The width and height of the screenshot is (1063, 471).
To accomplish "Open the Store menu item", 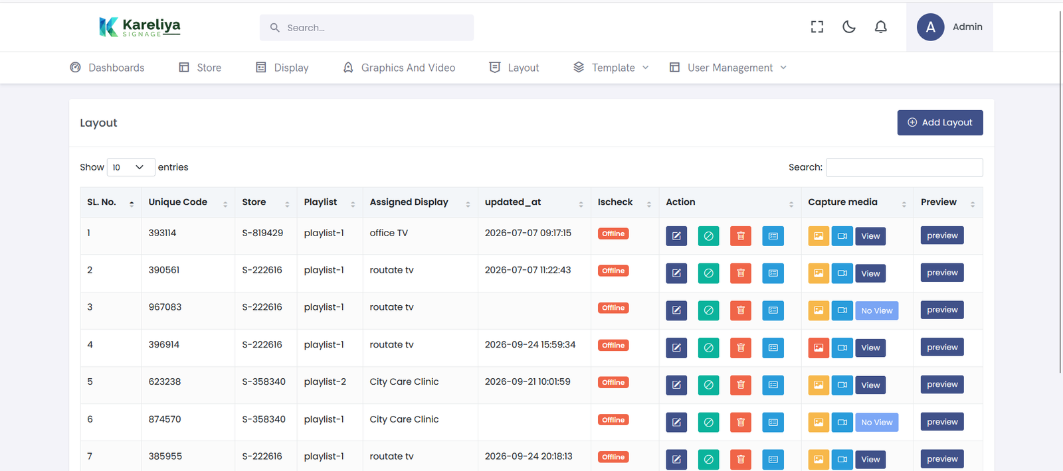I will point(200,68).
